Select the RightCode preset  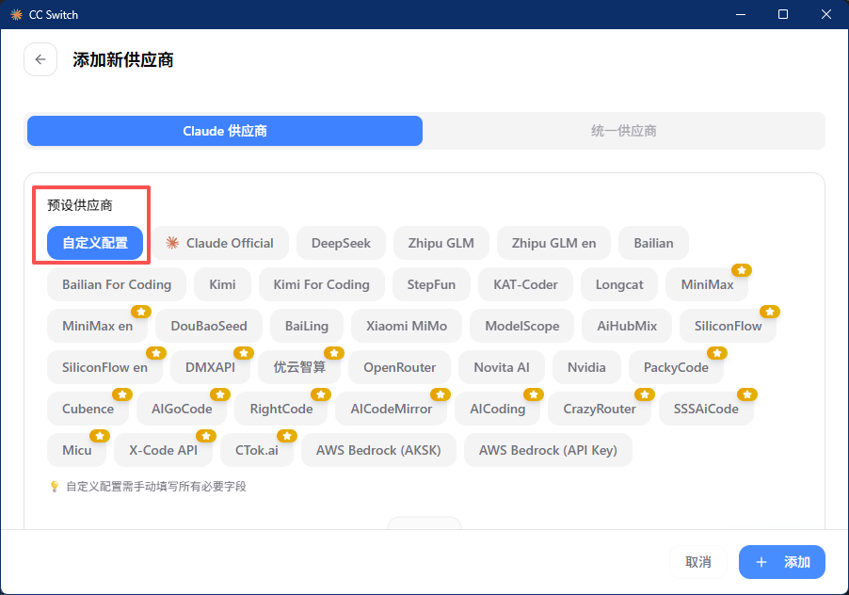[x=281, y=409]
